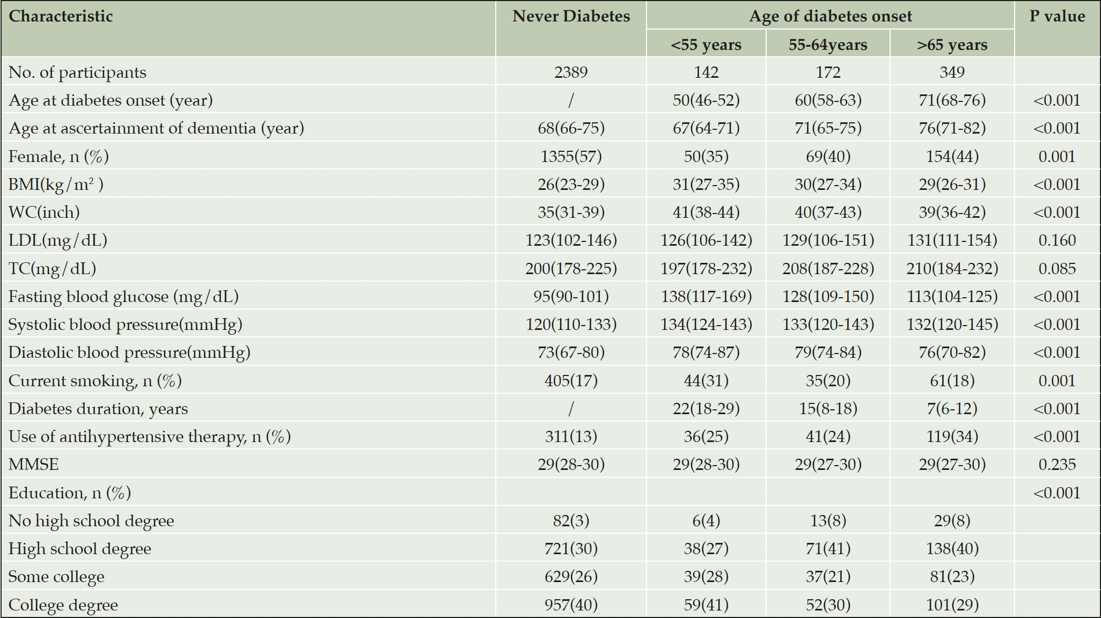Click the 55-64years subheader

pyautogui.click(x=828, y=45)
